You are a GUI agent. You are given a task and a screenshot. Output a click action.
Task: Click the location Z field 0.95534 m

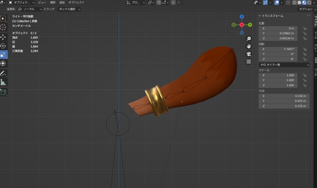(278, 39)
